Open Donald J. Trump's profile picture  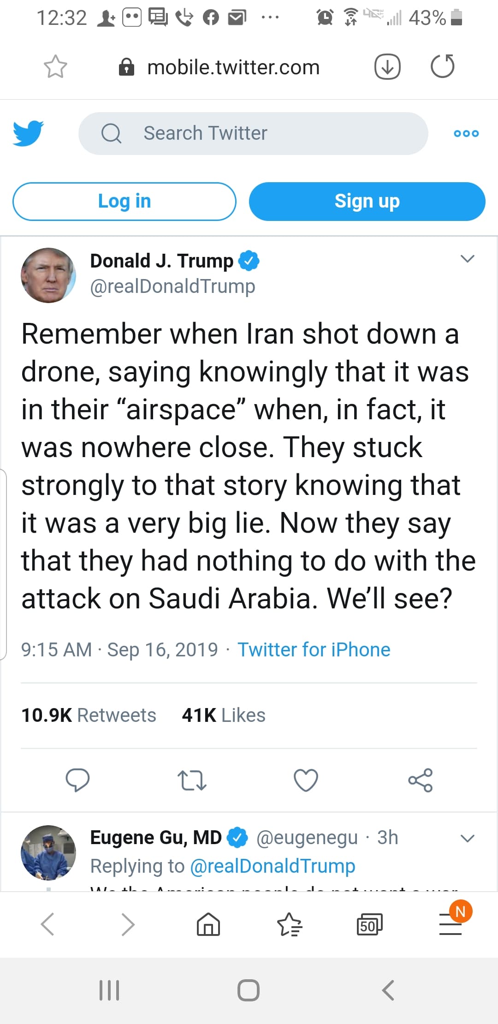[48, 275]
